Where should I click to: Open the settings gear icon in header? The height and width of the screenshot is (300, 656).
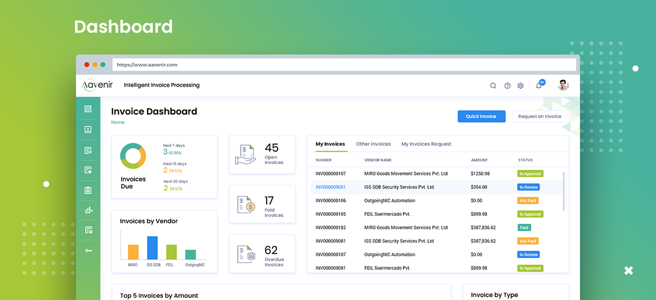click(x=520, y=86)
